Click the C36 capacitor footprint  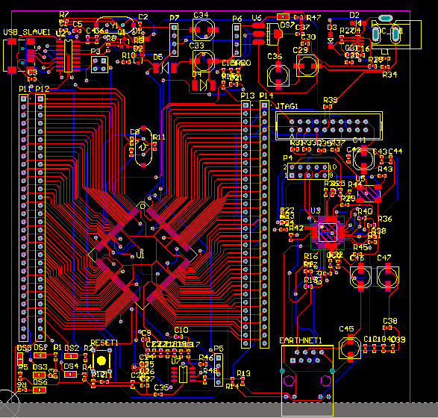[278, 75]
